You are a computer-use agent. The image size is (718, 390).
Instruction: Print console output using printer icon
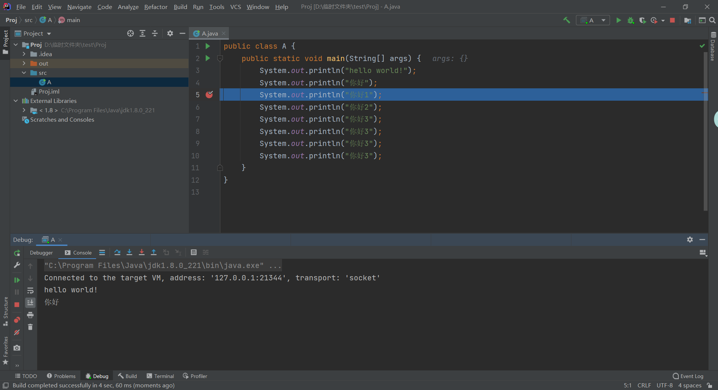point(30,315)
